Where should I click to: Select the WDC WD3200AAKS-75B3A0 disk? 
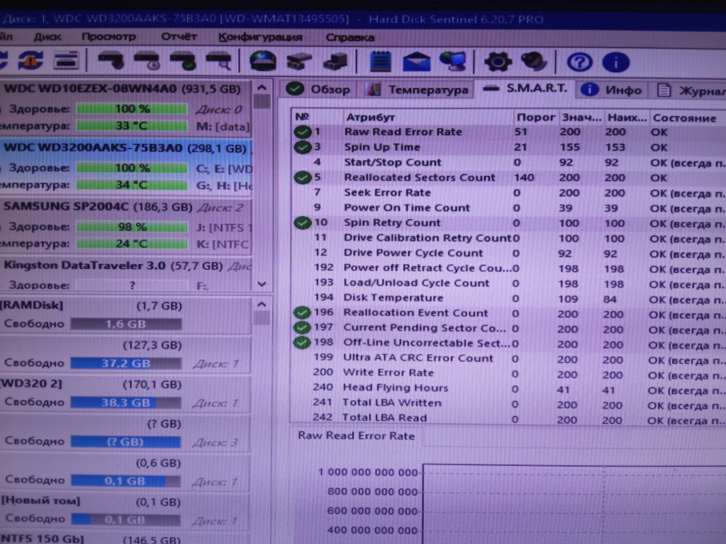click(x=126, y=167)
